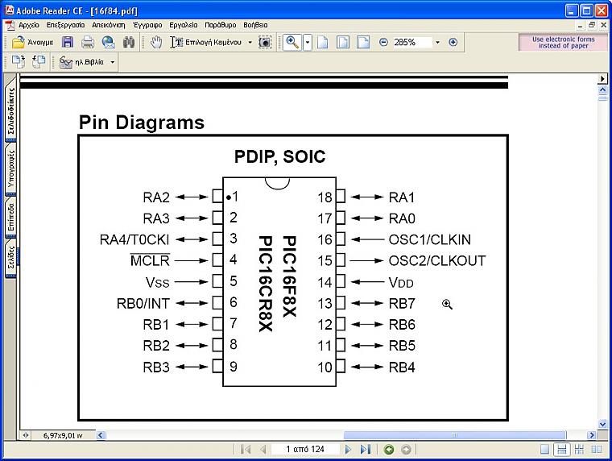This screenshot has width=612, height=461.
Task: Open the Βοήθεια menu
Action: 255,25
